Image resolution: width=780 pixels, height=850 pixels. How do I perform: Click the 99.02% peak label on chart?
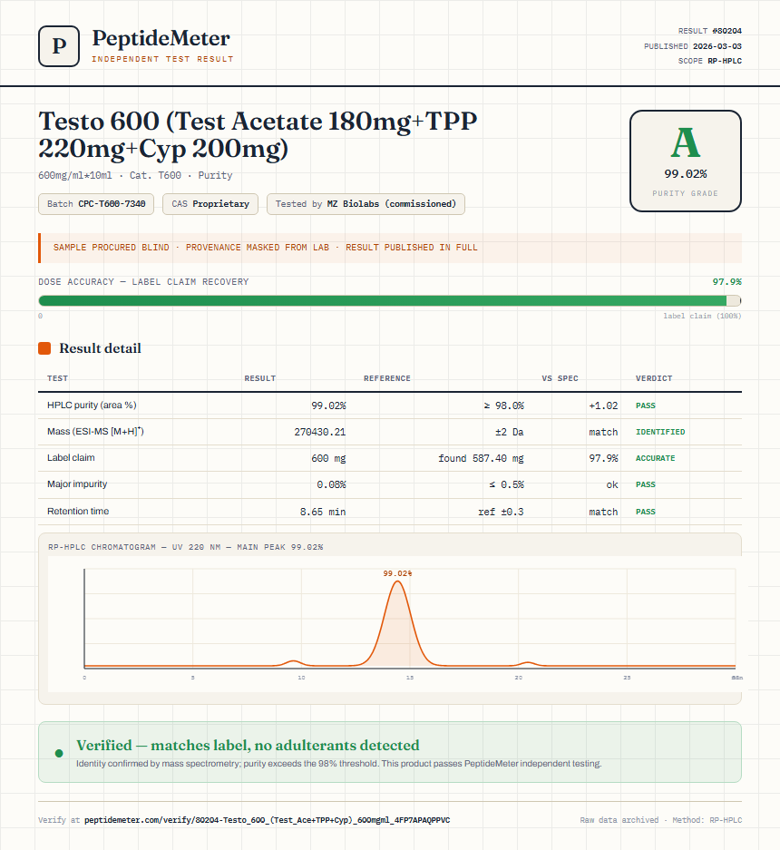coord(397,573)
